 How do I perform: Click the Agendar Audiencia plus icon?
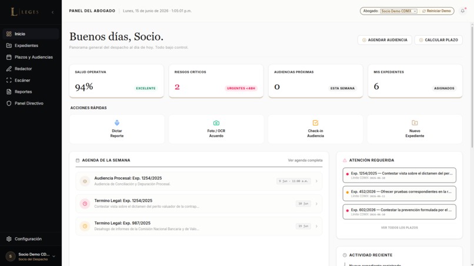point(364,40)
